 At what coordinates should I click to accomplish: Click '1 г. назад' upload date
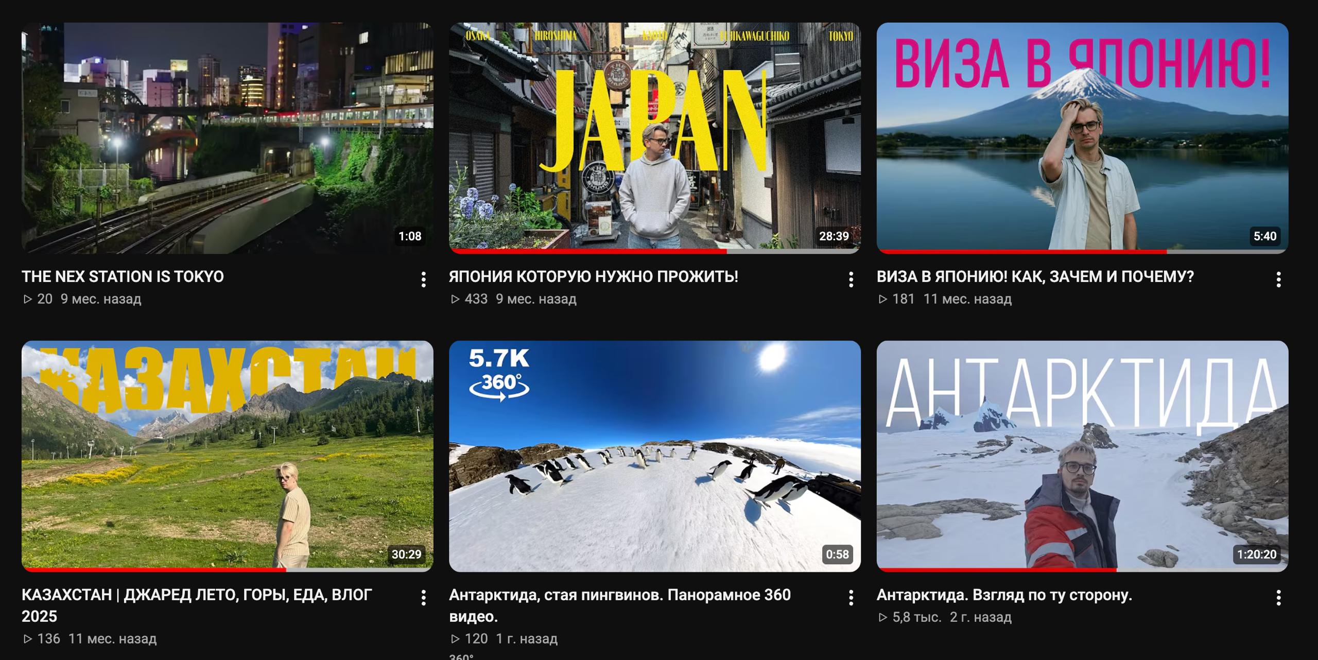[x=527, y=639]
